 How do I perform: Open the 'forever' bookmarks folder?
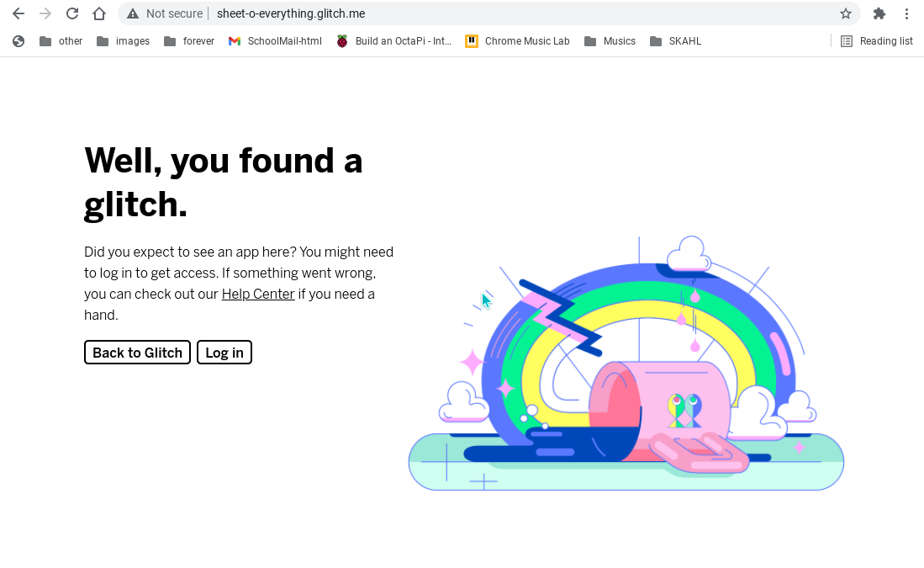(x=189, y=41)
